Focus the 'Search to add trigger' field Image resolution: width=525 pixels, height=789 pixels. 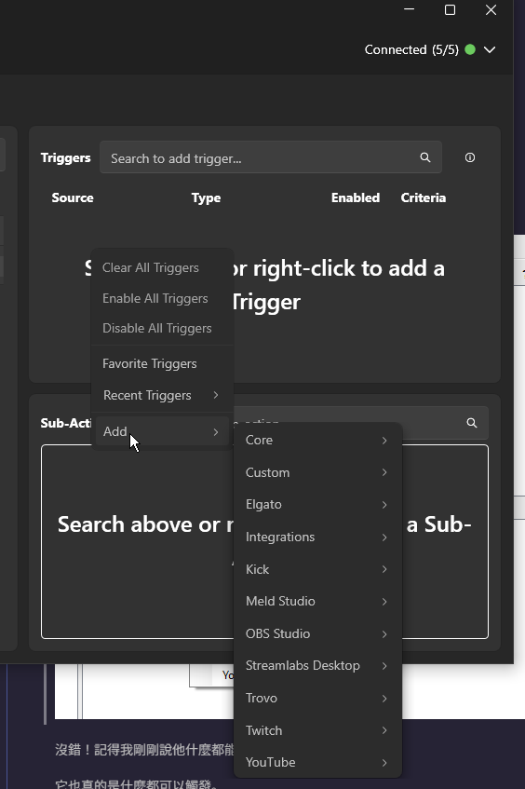271,157
